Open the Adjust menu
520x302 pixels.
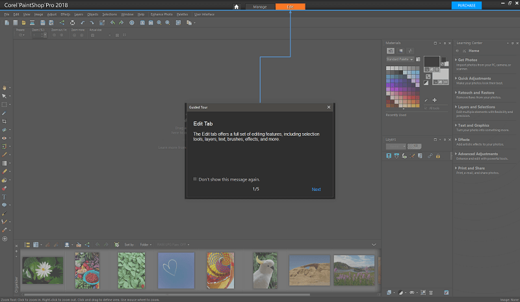click(x=52, y=14)
